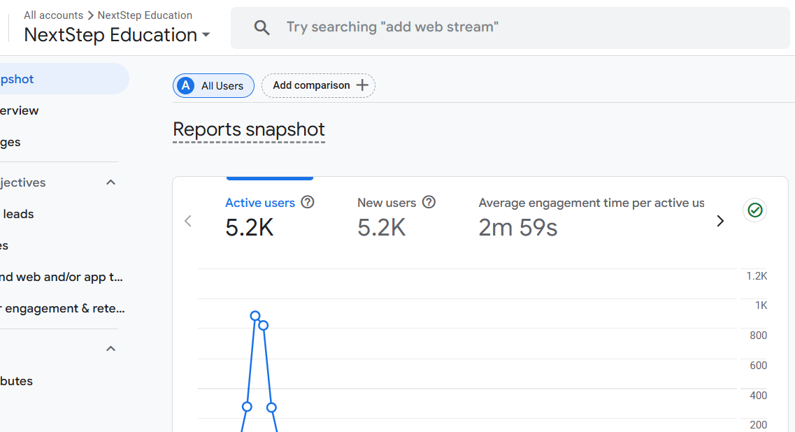795x432 pixels.
Task: Click the search magnifying glass icon
Action: (x=262, y=27)
